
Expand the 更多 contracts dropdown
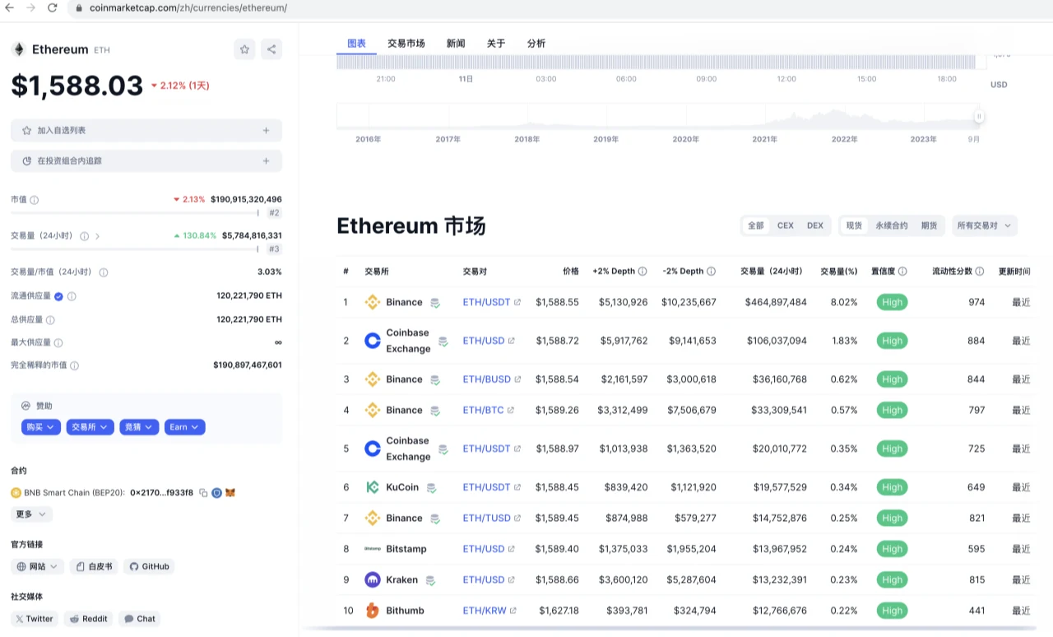(x=31, y=514)
